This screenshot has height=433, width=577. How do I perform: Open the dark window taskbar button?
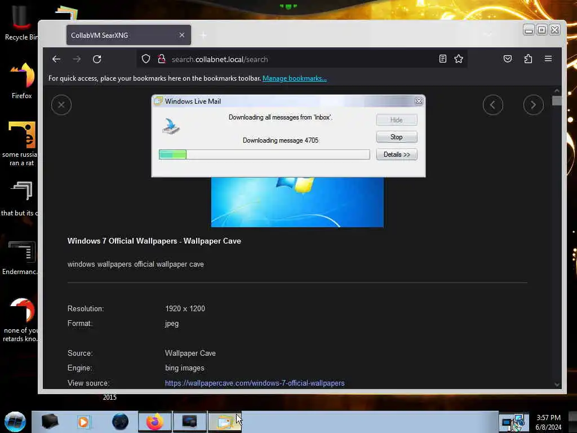pos(189,422)
